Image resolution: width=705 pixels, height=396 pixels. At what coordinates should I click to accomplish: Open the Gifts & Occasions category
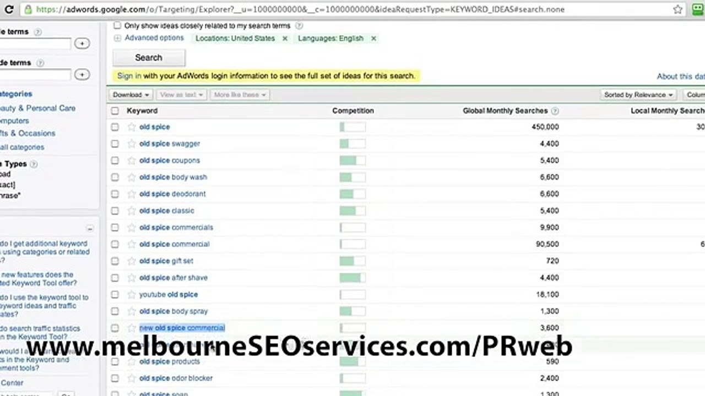[x=28, y=133]
